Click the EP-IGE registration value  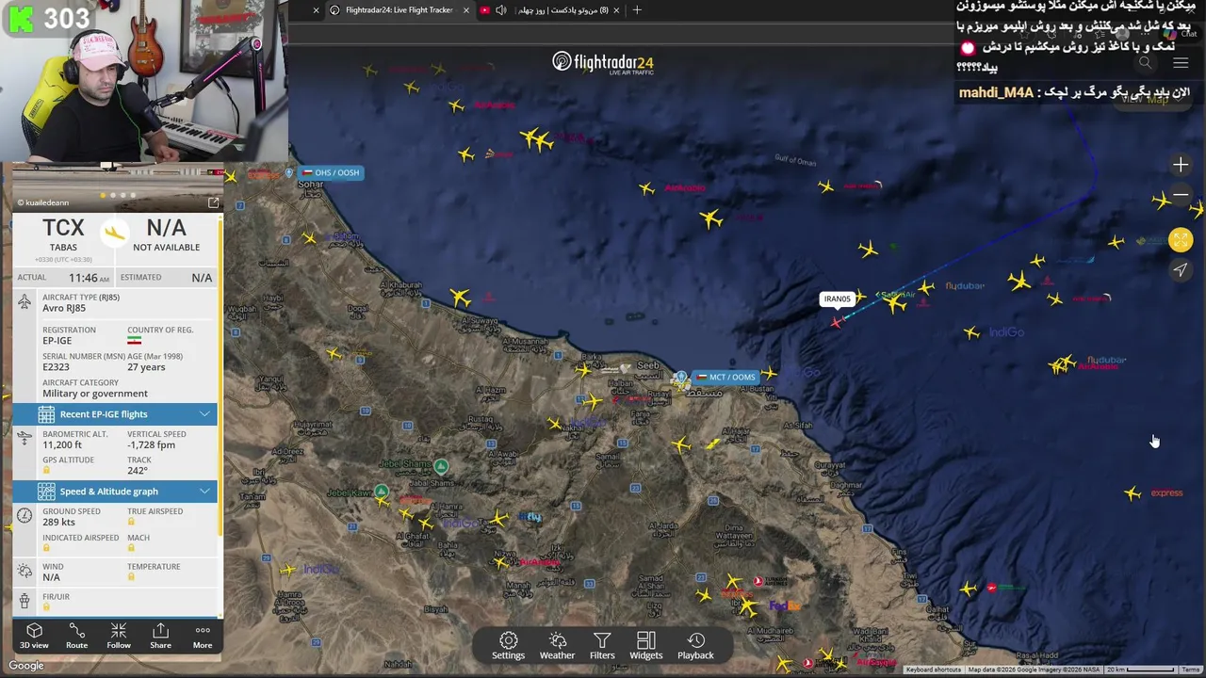pos(57,341)
